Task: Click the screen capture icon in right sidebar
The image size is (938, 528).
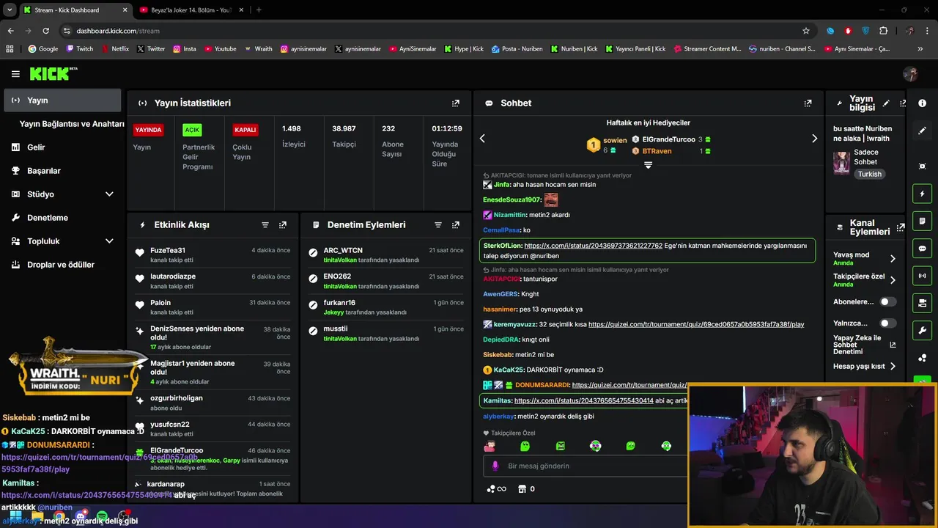Action: point(923,166)
